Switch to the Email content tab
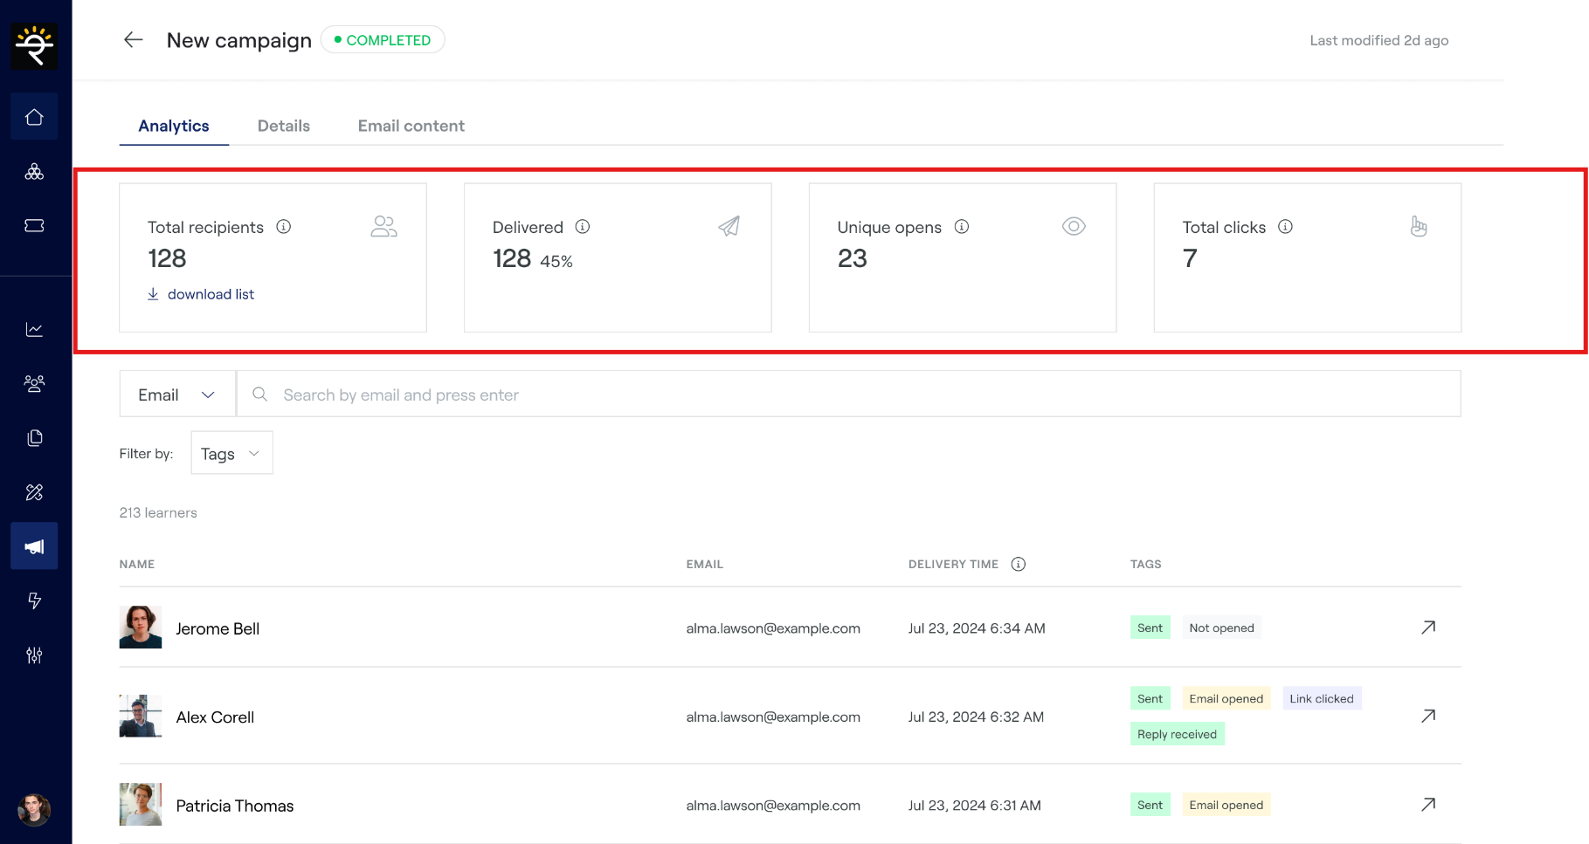 (411, 126)
